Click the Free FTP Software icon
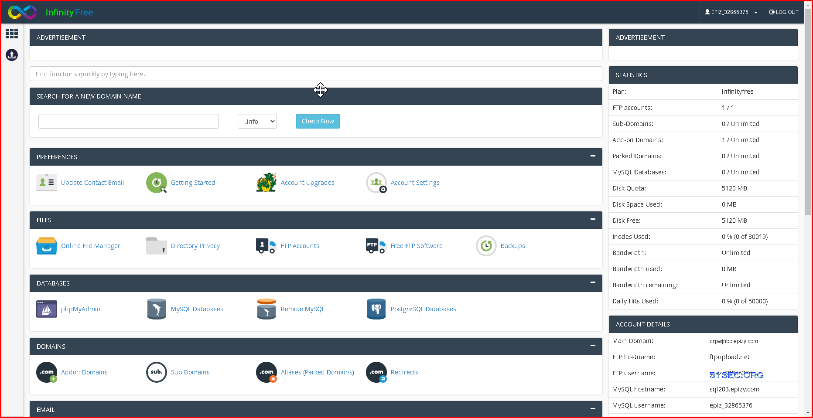 [x=376, y=246]
